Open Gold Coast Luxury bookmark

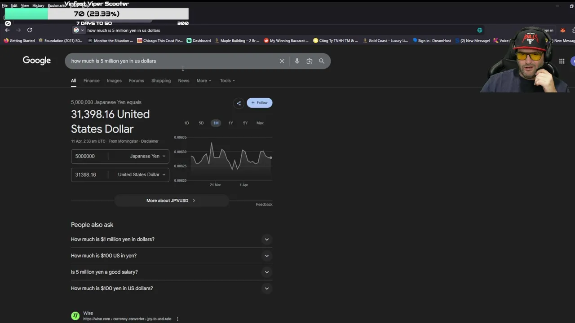(385, 41)
